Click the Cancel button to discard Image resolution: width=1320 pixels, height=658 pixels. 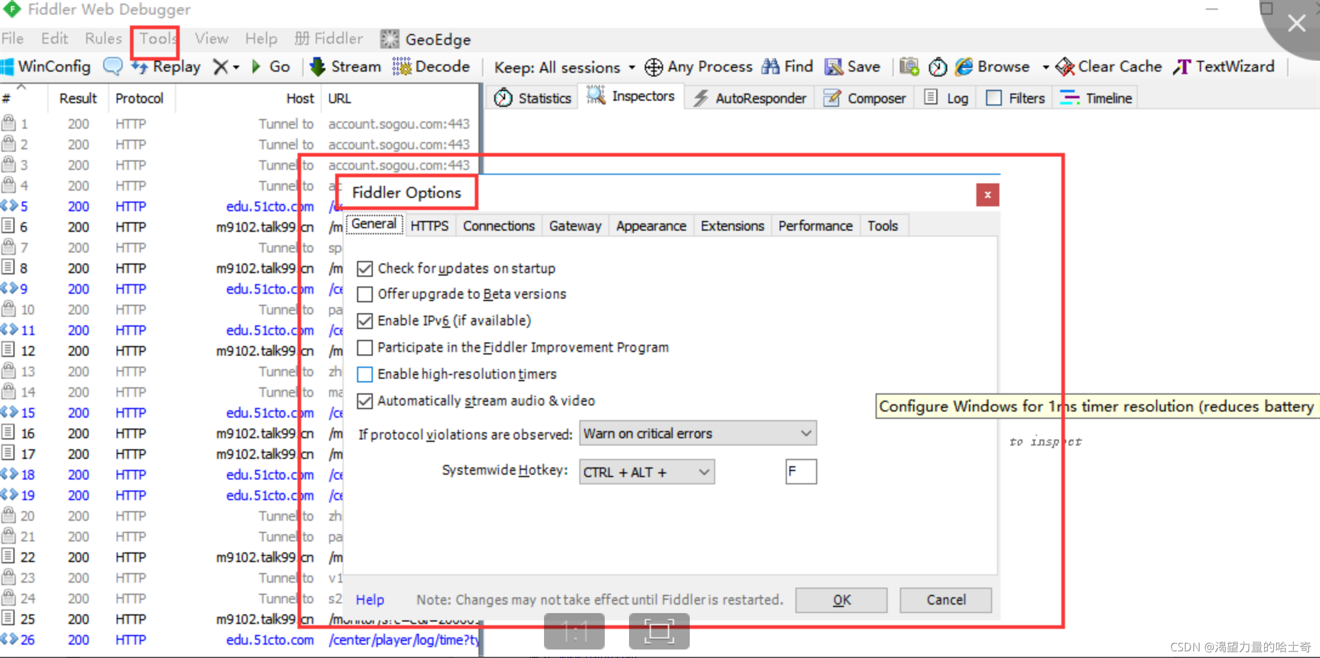coord(944,599)
